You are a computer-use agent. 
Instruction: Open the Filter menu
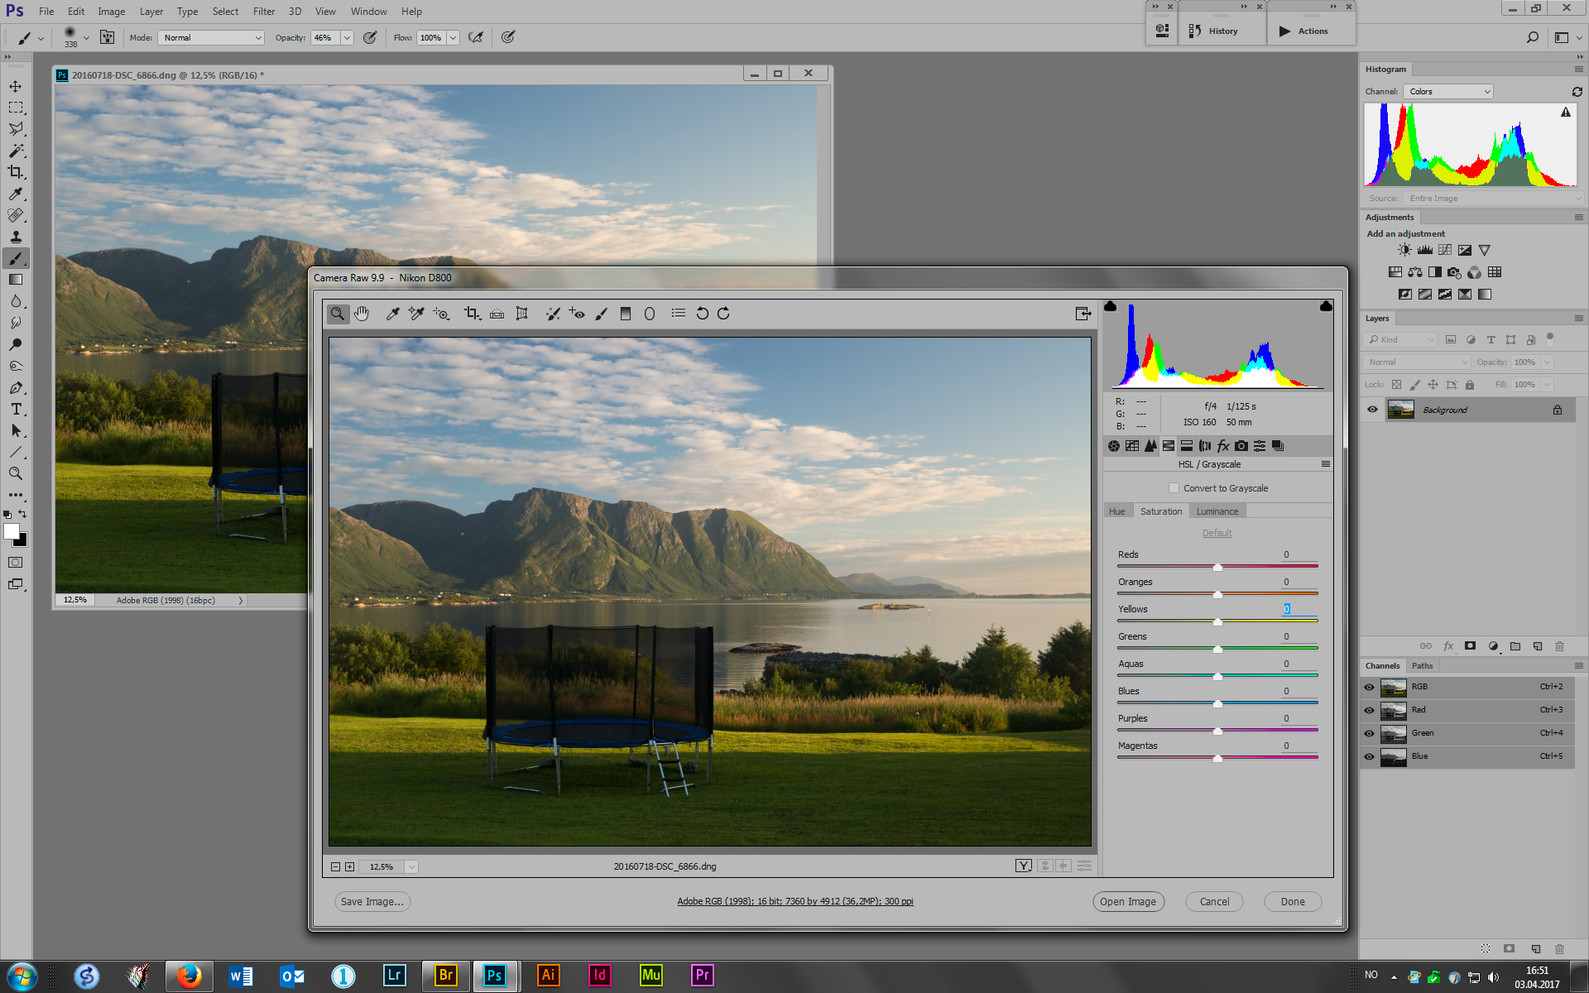tap(263, 12)
